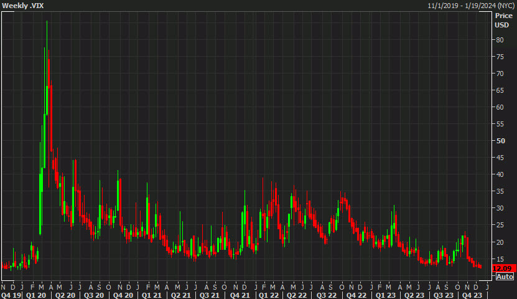Click the Price axis heading
This screenshot has height=299, width=517.
click(503, 16)
